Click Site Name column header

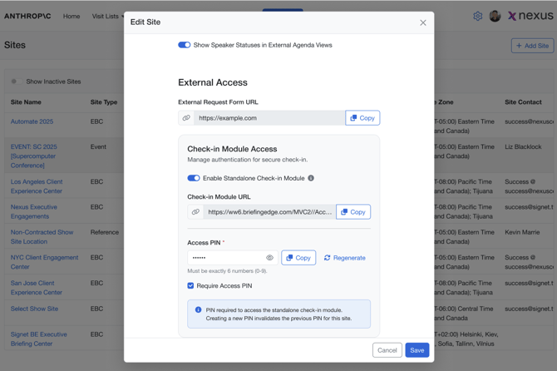pos(26,102)
